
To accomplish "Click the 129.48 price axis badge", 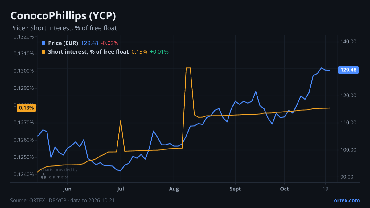I will tap(348, 70).
